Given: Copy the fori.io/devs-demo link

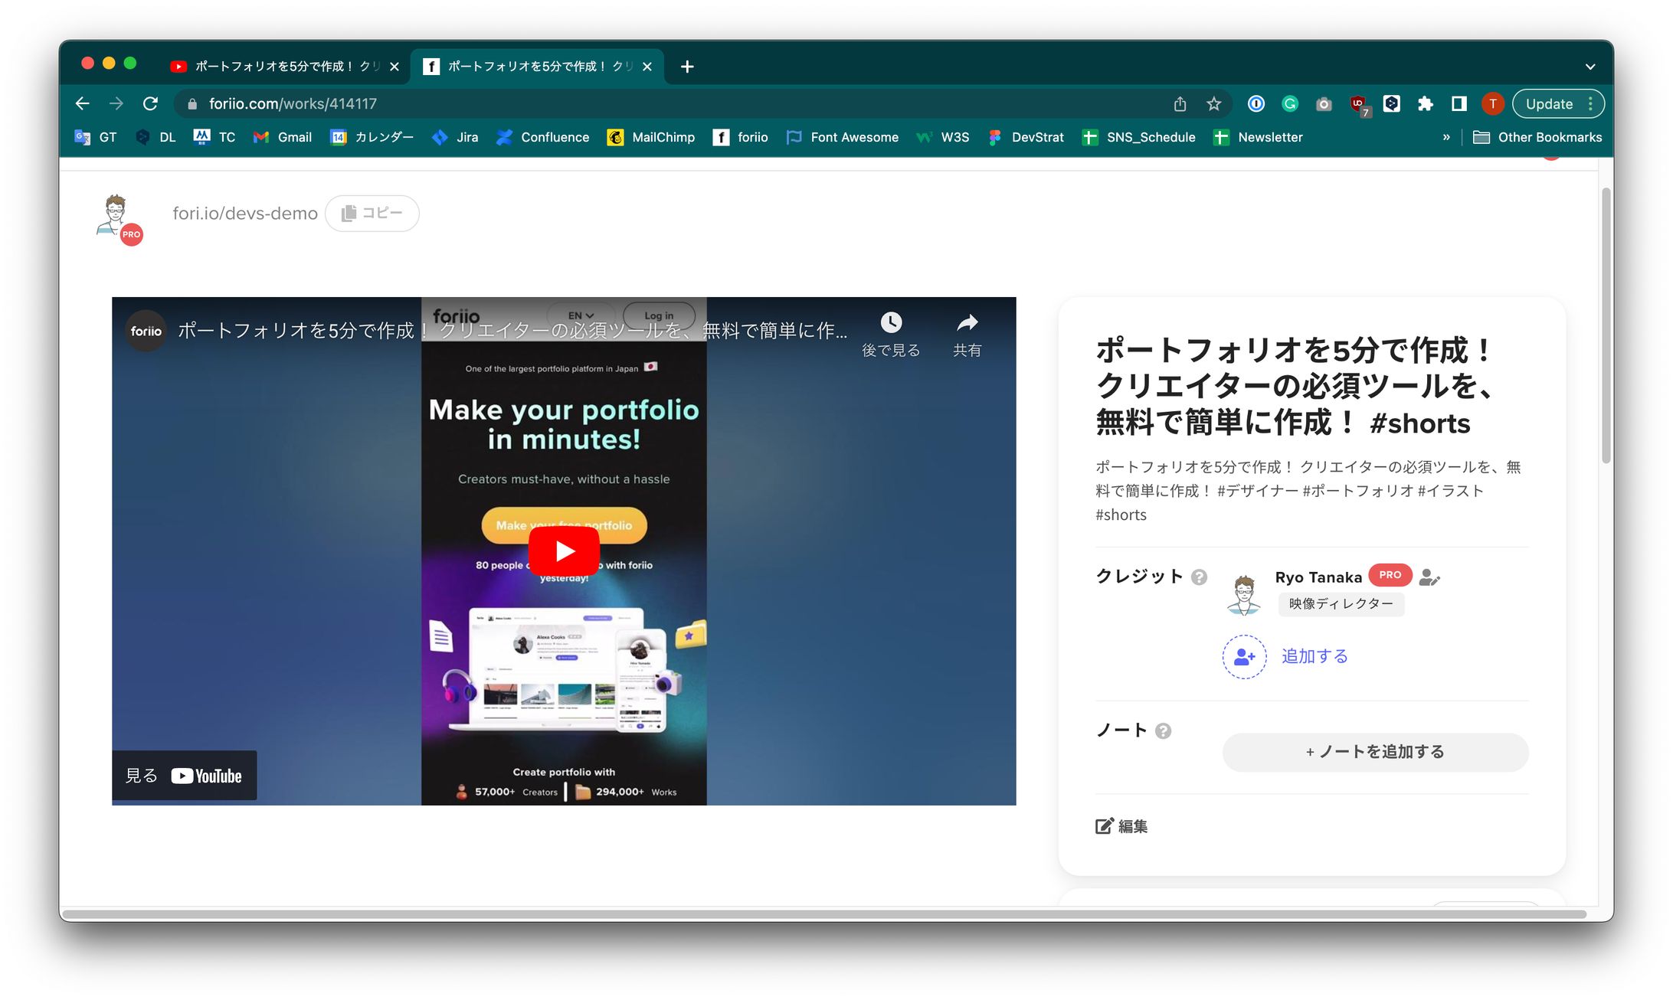Looking at the screenshot, I should [x=372, y=213].
